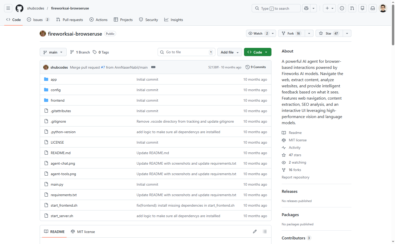The image size is (395, 244).
Task: Open MIT license link in About sidebar
Action: [294, 140]
